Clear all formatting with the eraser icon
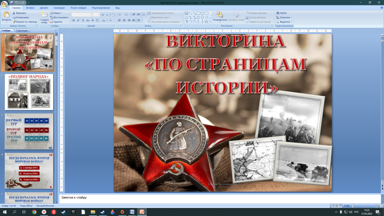Image resolution: width=384 pixels, height=216 pixels. click(112, 14)
